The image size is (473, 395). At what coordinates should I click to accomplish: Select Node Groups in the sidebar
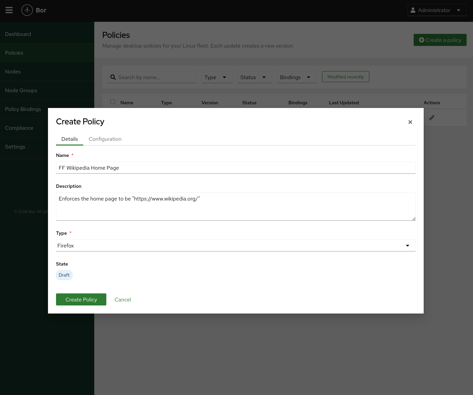[x=21, y=90]
